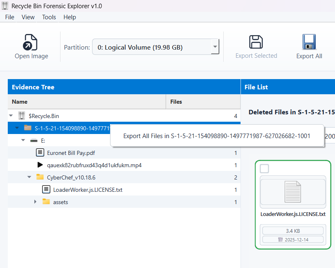Viewport: 335px width, 268px height.
Task: Tick the LoaderWorker.js.LICENSE.txt card checkbox
Action: [x=264, y=169]
